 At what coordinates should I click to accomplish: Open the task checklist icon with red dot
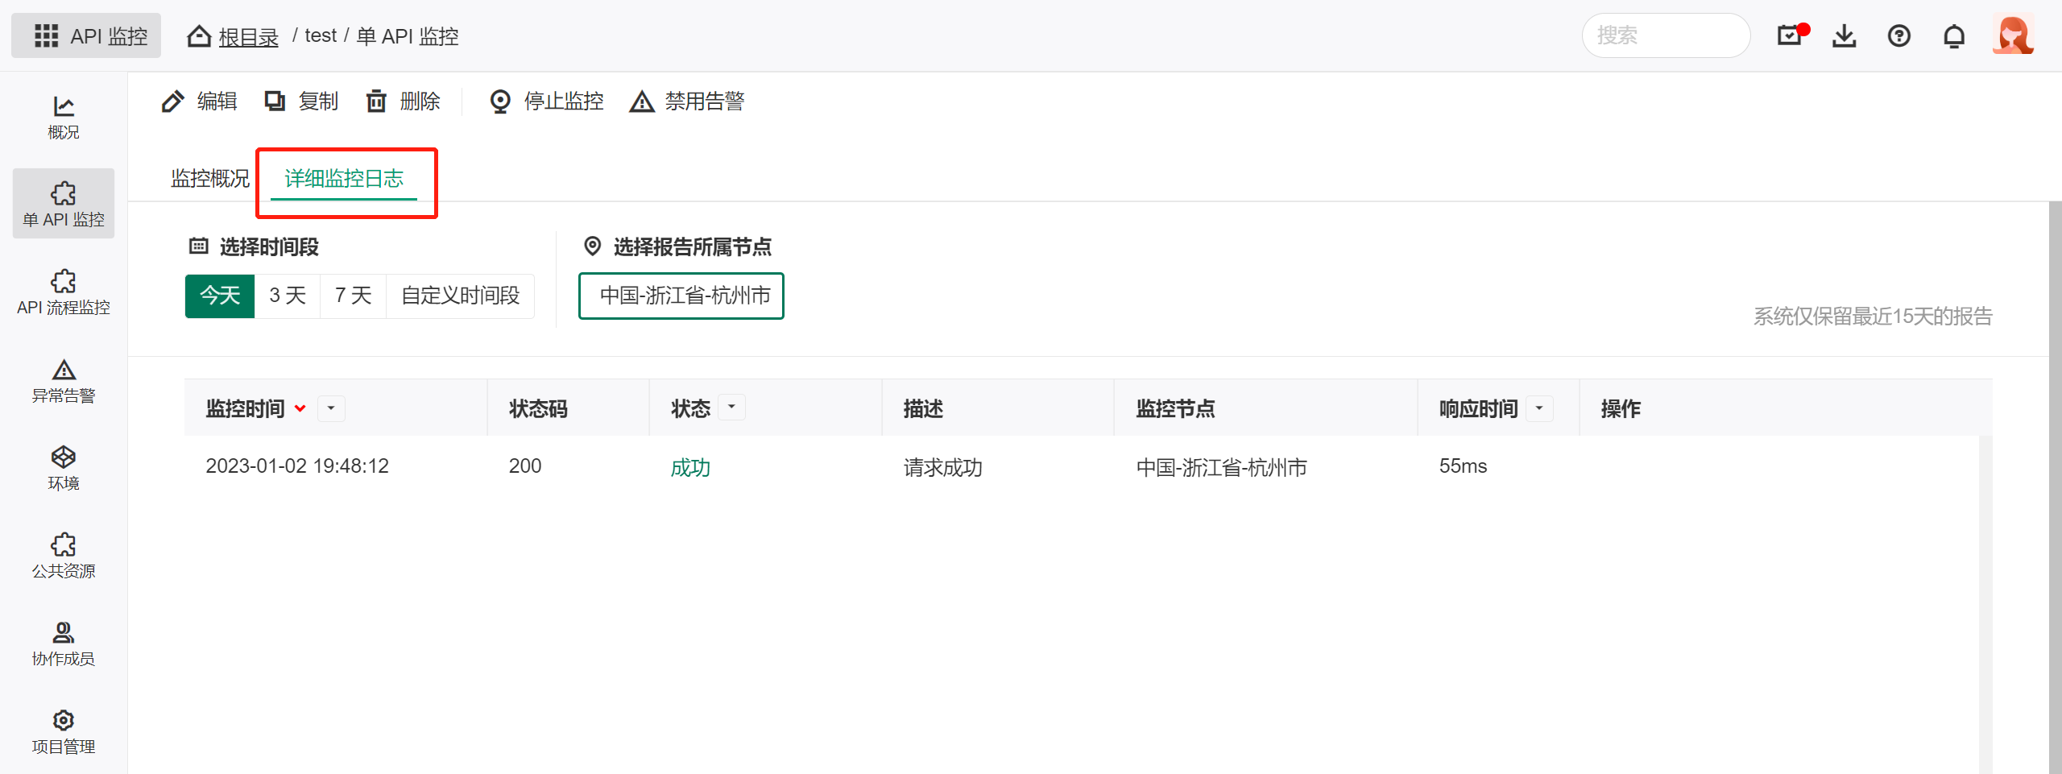(1791, 36)
